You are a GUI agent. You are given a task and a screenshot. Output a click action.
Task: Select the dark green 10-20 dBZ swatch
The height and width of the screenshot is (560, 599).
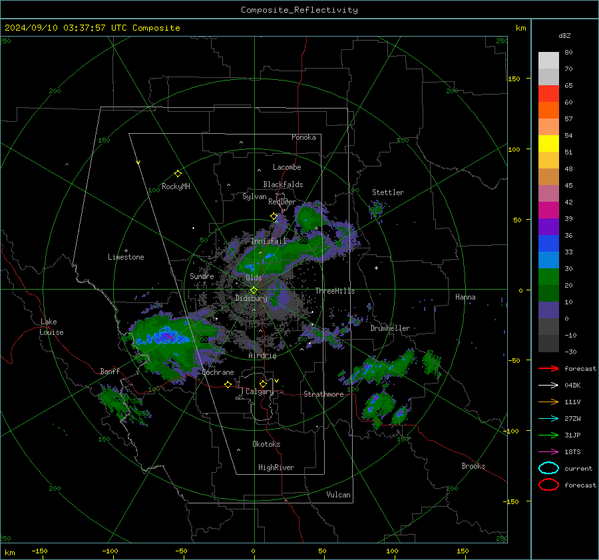point(548,294)
